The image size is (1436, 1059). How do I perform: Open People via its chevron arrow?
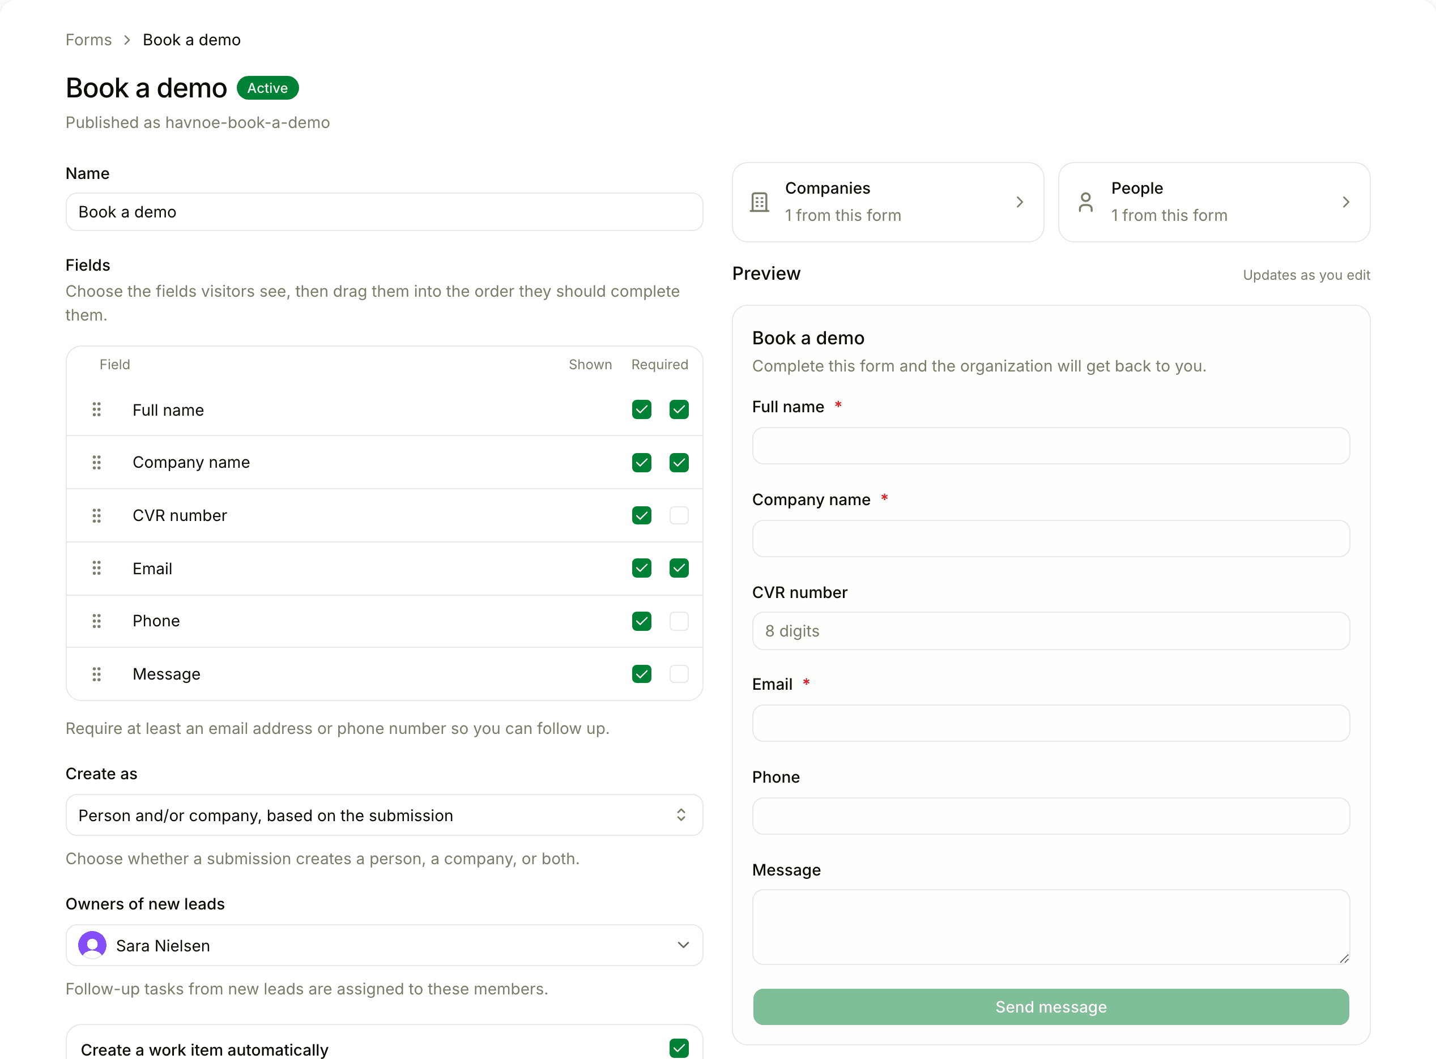tap(1345, 202)
